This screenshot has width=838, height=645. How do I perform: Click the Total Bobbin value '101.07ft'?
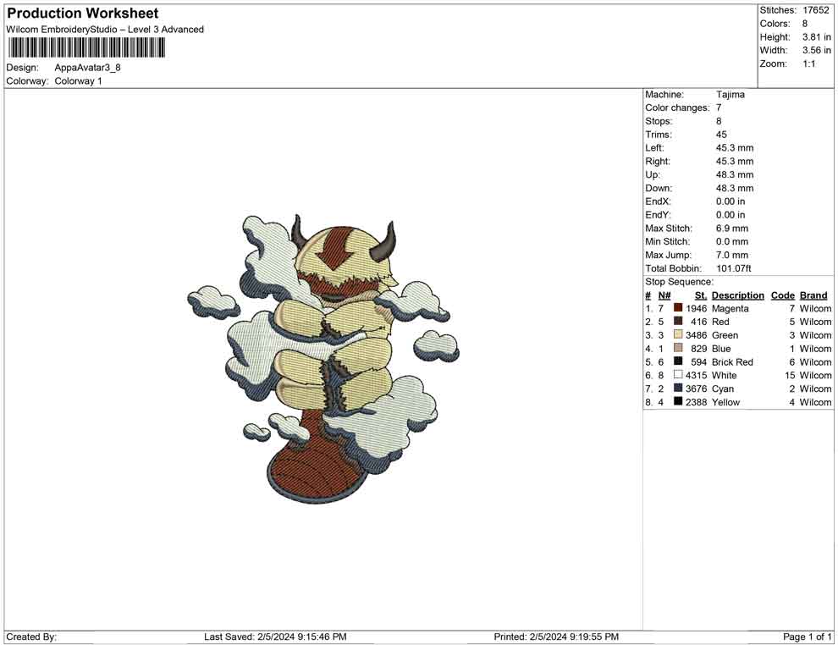734,268
